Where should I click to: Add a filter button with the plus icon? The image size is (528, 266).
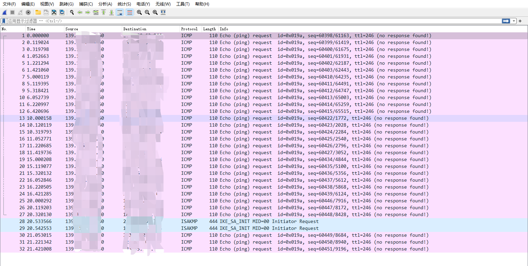point(520,21)
